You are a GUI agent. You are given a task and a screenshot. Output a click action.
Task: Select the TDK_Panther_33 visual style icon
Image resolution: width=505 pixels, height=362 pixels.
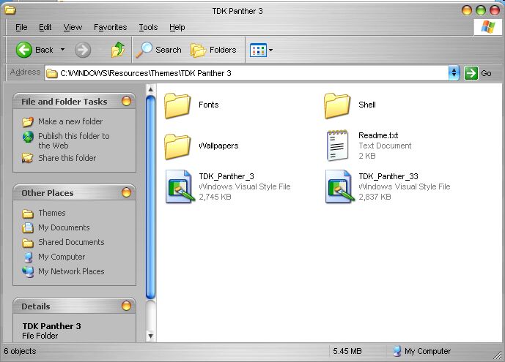pos(340,186)
